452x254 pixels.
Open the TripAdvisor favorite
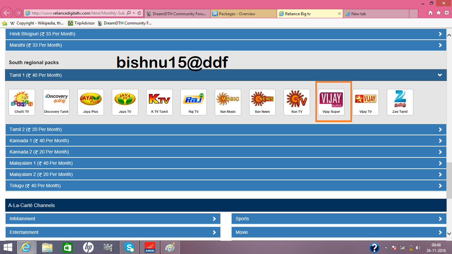coord(81,23)
